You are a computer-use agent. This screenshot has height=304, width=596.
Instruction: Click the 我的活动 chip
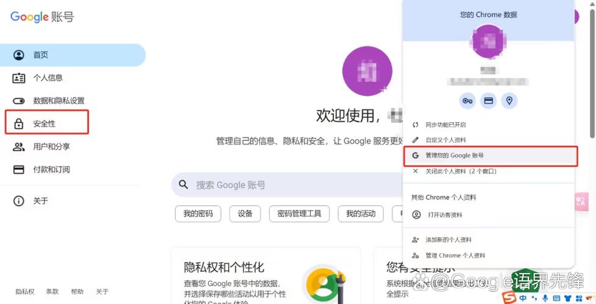361,214
